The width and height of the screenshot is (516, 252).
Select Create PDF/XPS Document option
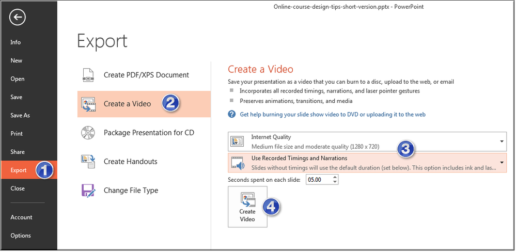pos(144,75)
